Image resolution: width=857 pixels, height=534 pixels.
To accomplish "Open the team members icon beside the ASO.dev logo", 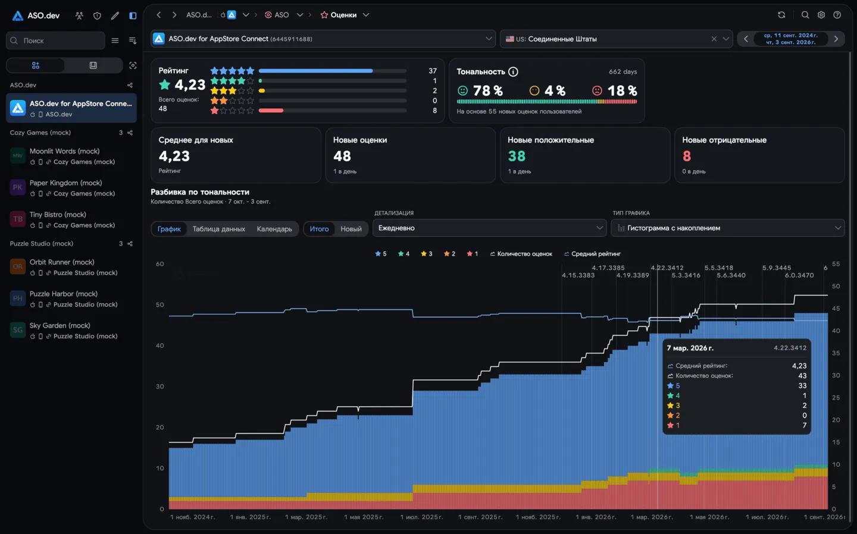I will (x=79, y=15).
